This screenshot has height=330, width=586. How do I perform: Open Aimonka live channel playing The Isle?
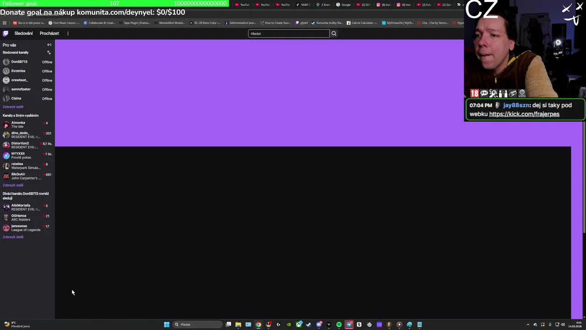pyautogui.click(x=27, y=125)
